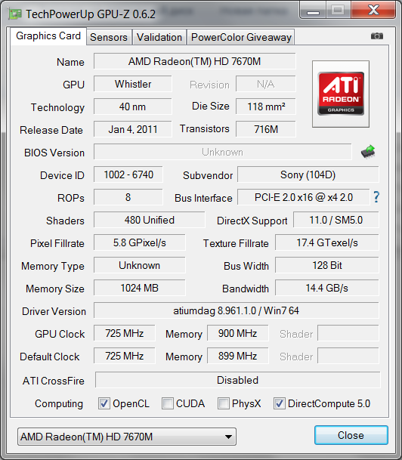Click the Driver Version text field
Viewport: 402px width, 460px height.
click(237, 310)
